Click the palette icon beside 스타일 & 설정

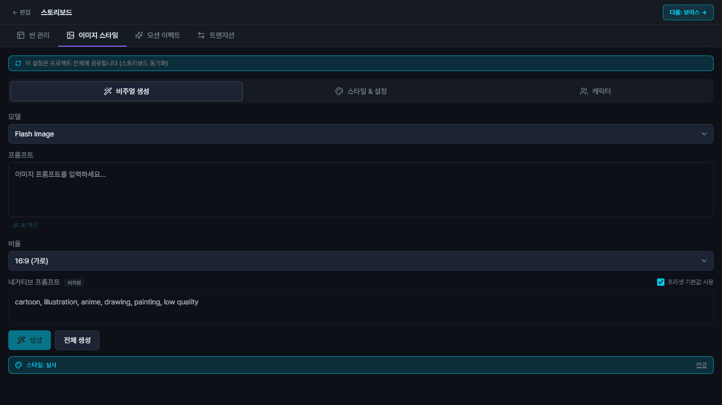click(x=339, y=91)
